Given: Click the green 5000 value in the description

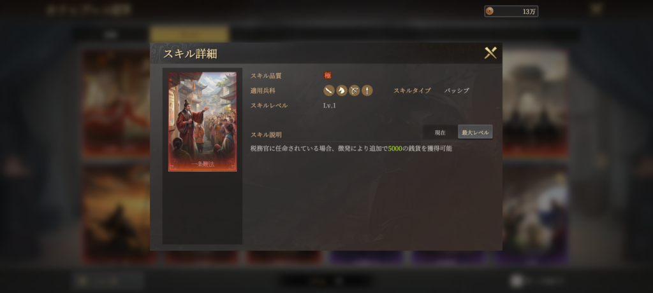Looking at the screenshot, I should 395,148.
